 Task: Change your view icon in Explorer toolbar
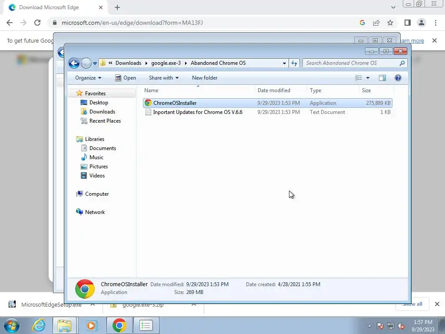tap(359, 78)
